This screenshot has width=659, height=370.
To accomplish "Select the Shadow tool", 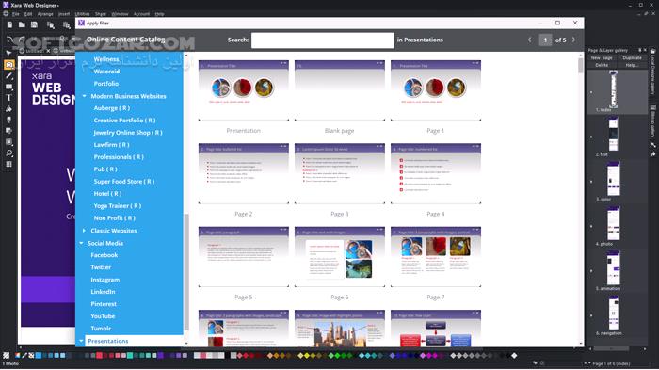I will (8, 131).
